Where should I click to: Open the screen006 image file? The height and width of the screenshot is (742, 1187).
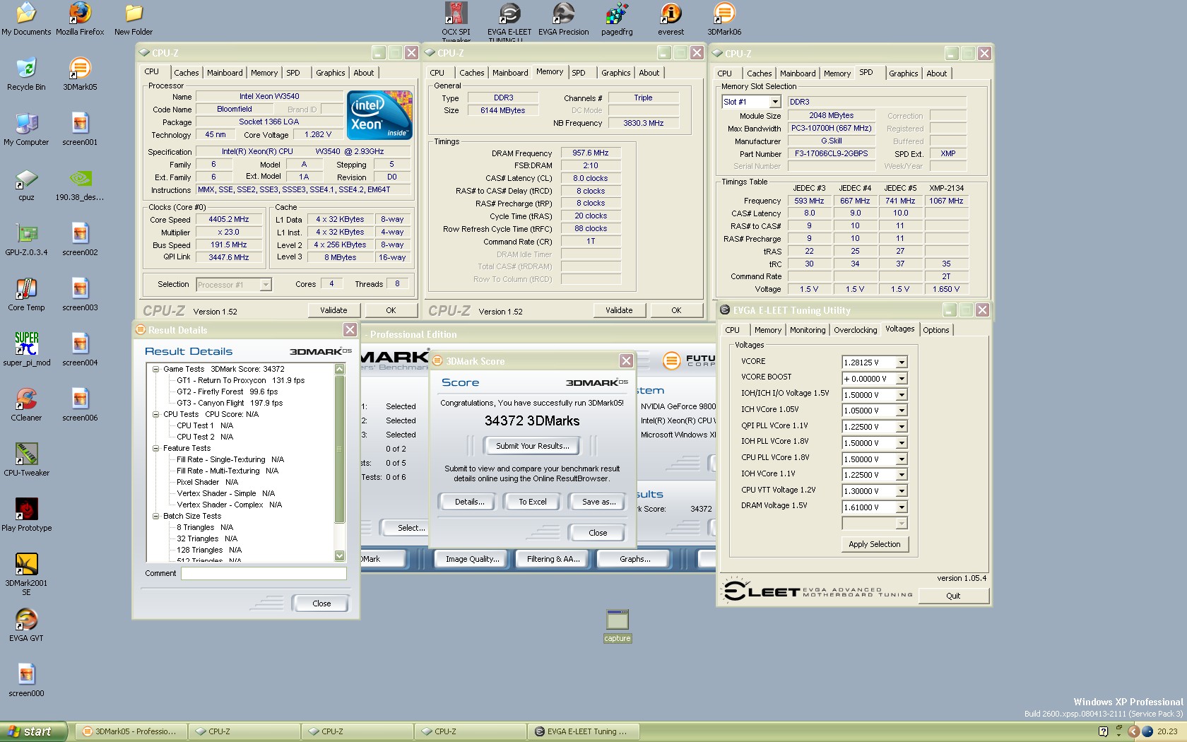point(80,405)
